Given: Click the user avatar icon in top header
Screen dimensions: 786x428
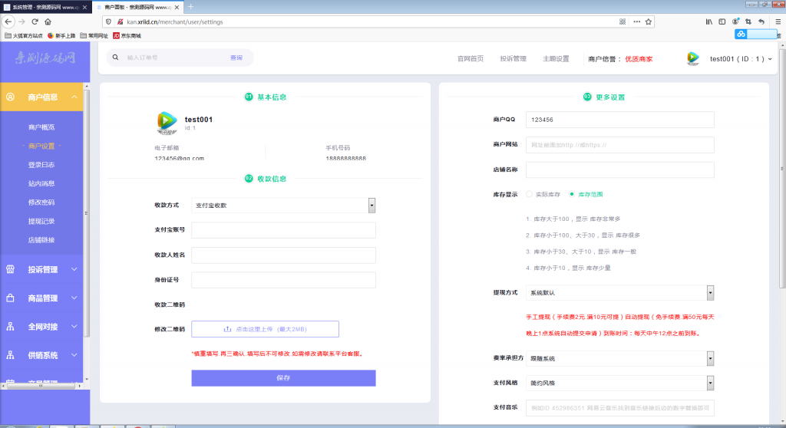Looking at the screenshot, I should tap(693, 58).
